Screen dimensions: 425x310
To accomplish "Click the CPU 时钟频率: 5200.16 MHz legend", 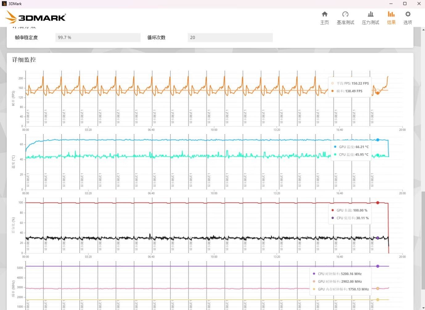I will pyautogui.click(x=337, y=274).
